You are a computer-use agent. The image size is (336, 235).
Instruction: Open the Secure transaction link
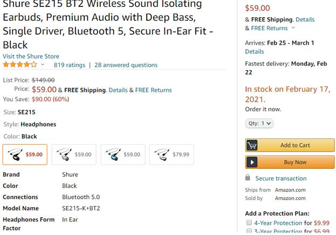click(x=280, y=178)
